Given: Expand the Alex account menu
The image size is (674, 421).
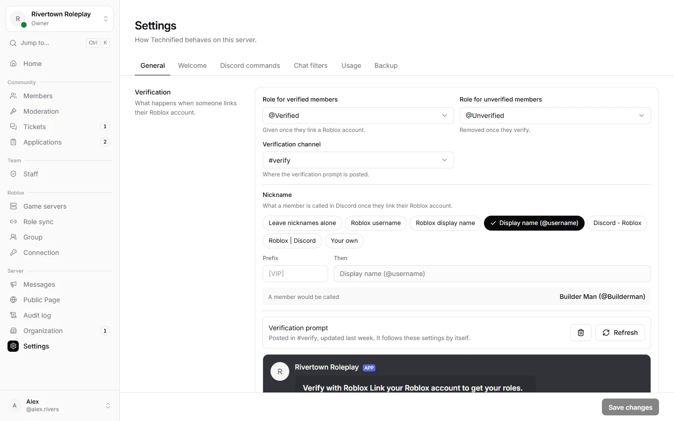Looking at the screenshot, I should 59,406.
